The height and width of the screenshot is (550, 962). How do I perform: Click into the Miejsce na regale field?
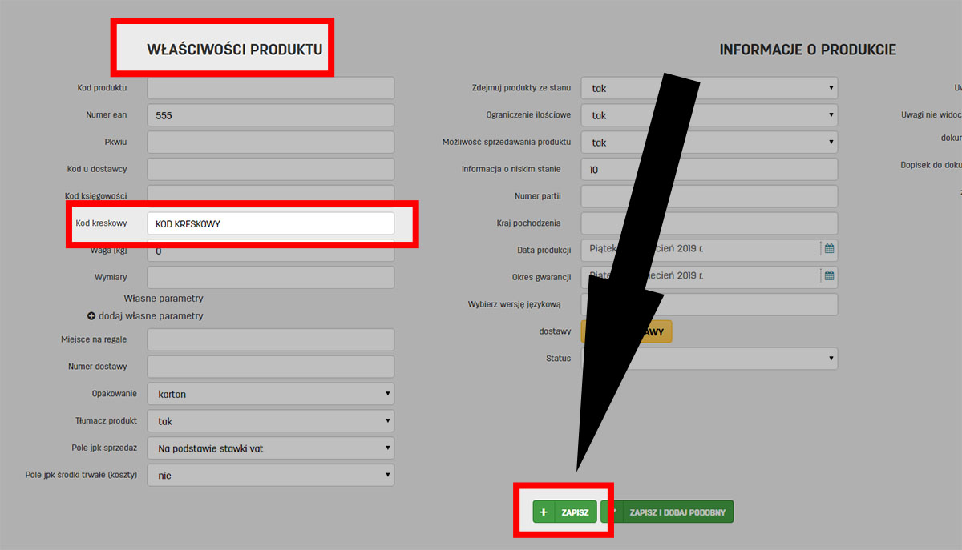coord(270,339)
